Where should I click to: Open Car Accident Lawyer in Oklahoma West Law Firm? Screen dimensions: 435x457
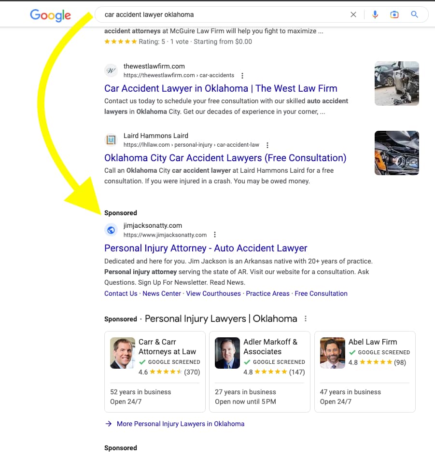(x=221, y=88)
